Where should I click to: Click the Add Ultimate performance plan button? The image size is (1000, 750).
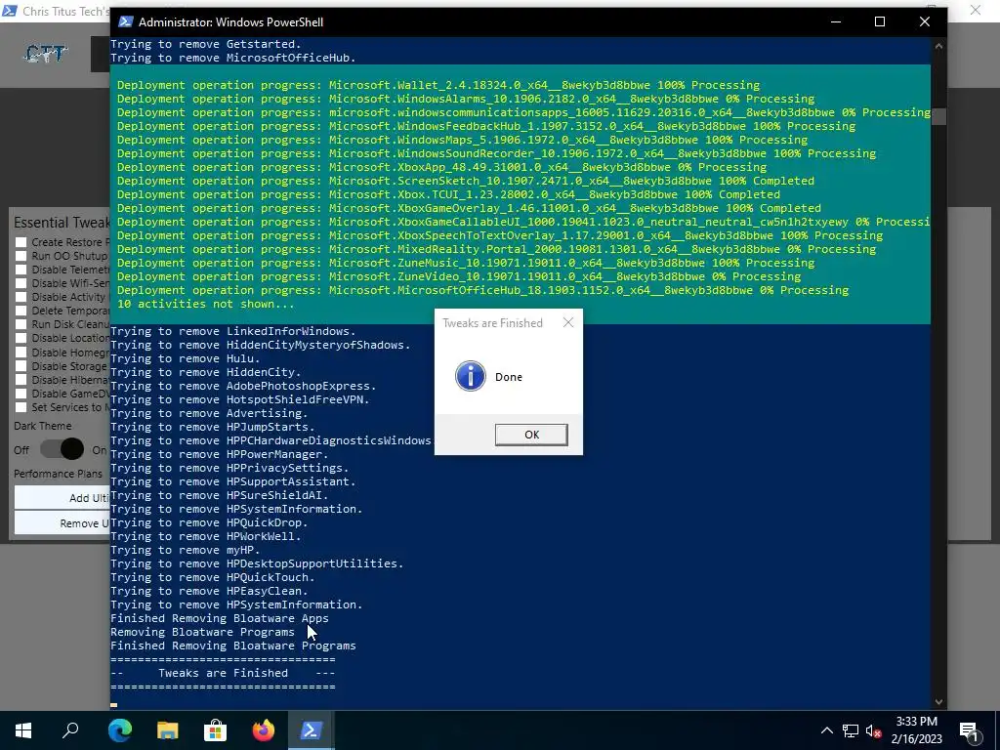[62, 497]
